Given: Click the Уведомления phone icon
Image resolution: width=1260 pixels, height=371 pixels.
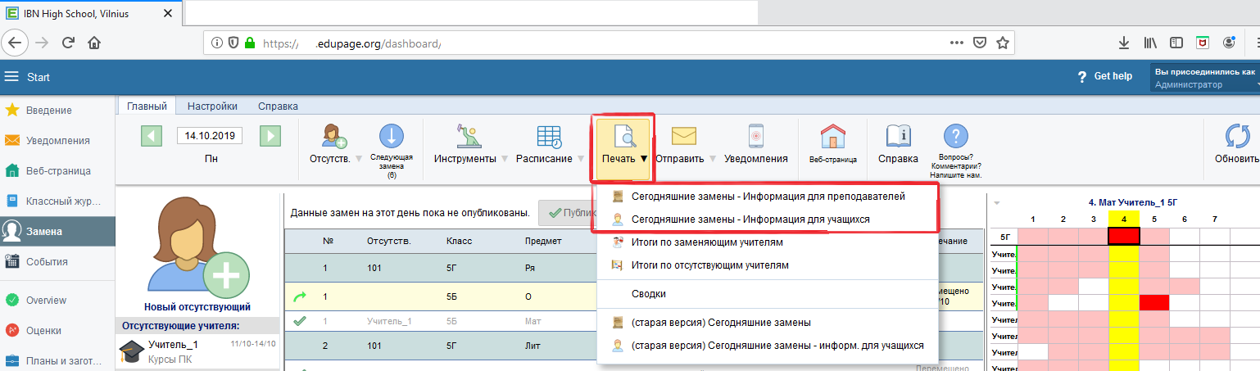Looking at the screenshot, I should (x=756, y=137).
